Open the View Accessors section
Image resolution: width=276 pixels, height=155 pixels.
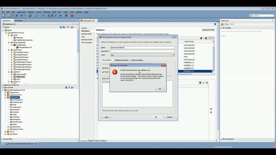(x=87, y=43)
